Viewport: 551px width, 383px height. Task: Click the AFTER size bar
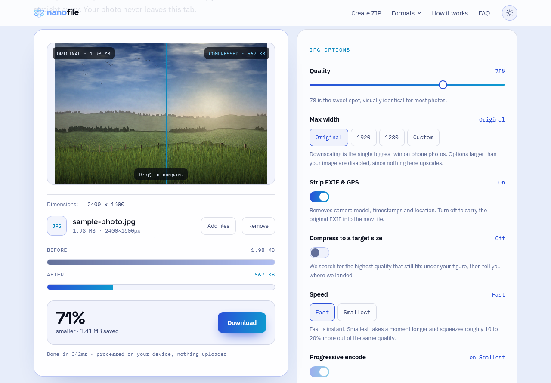[x=161, y=287]
